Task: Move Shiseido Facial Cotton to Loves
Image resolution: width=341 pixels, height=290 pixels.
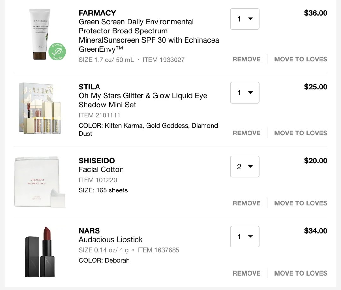Action: pyautogui.click(x=301, y=203)
